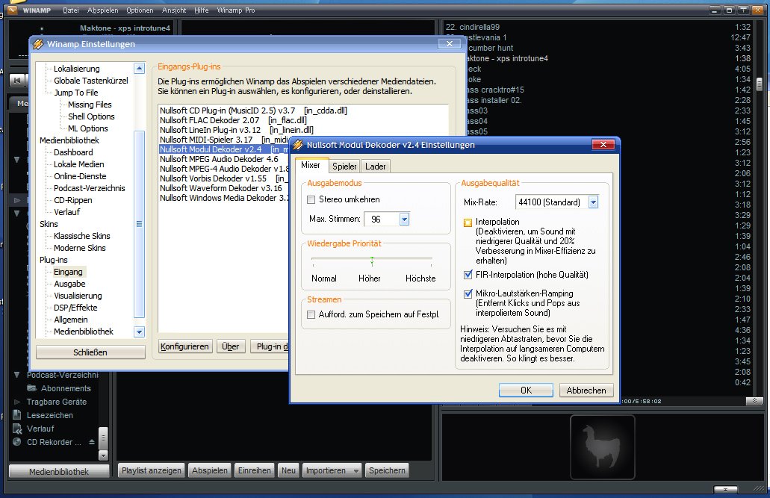Enable the Stereo umkehren checkbox

tap(311, 200)
